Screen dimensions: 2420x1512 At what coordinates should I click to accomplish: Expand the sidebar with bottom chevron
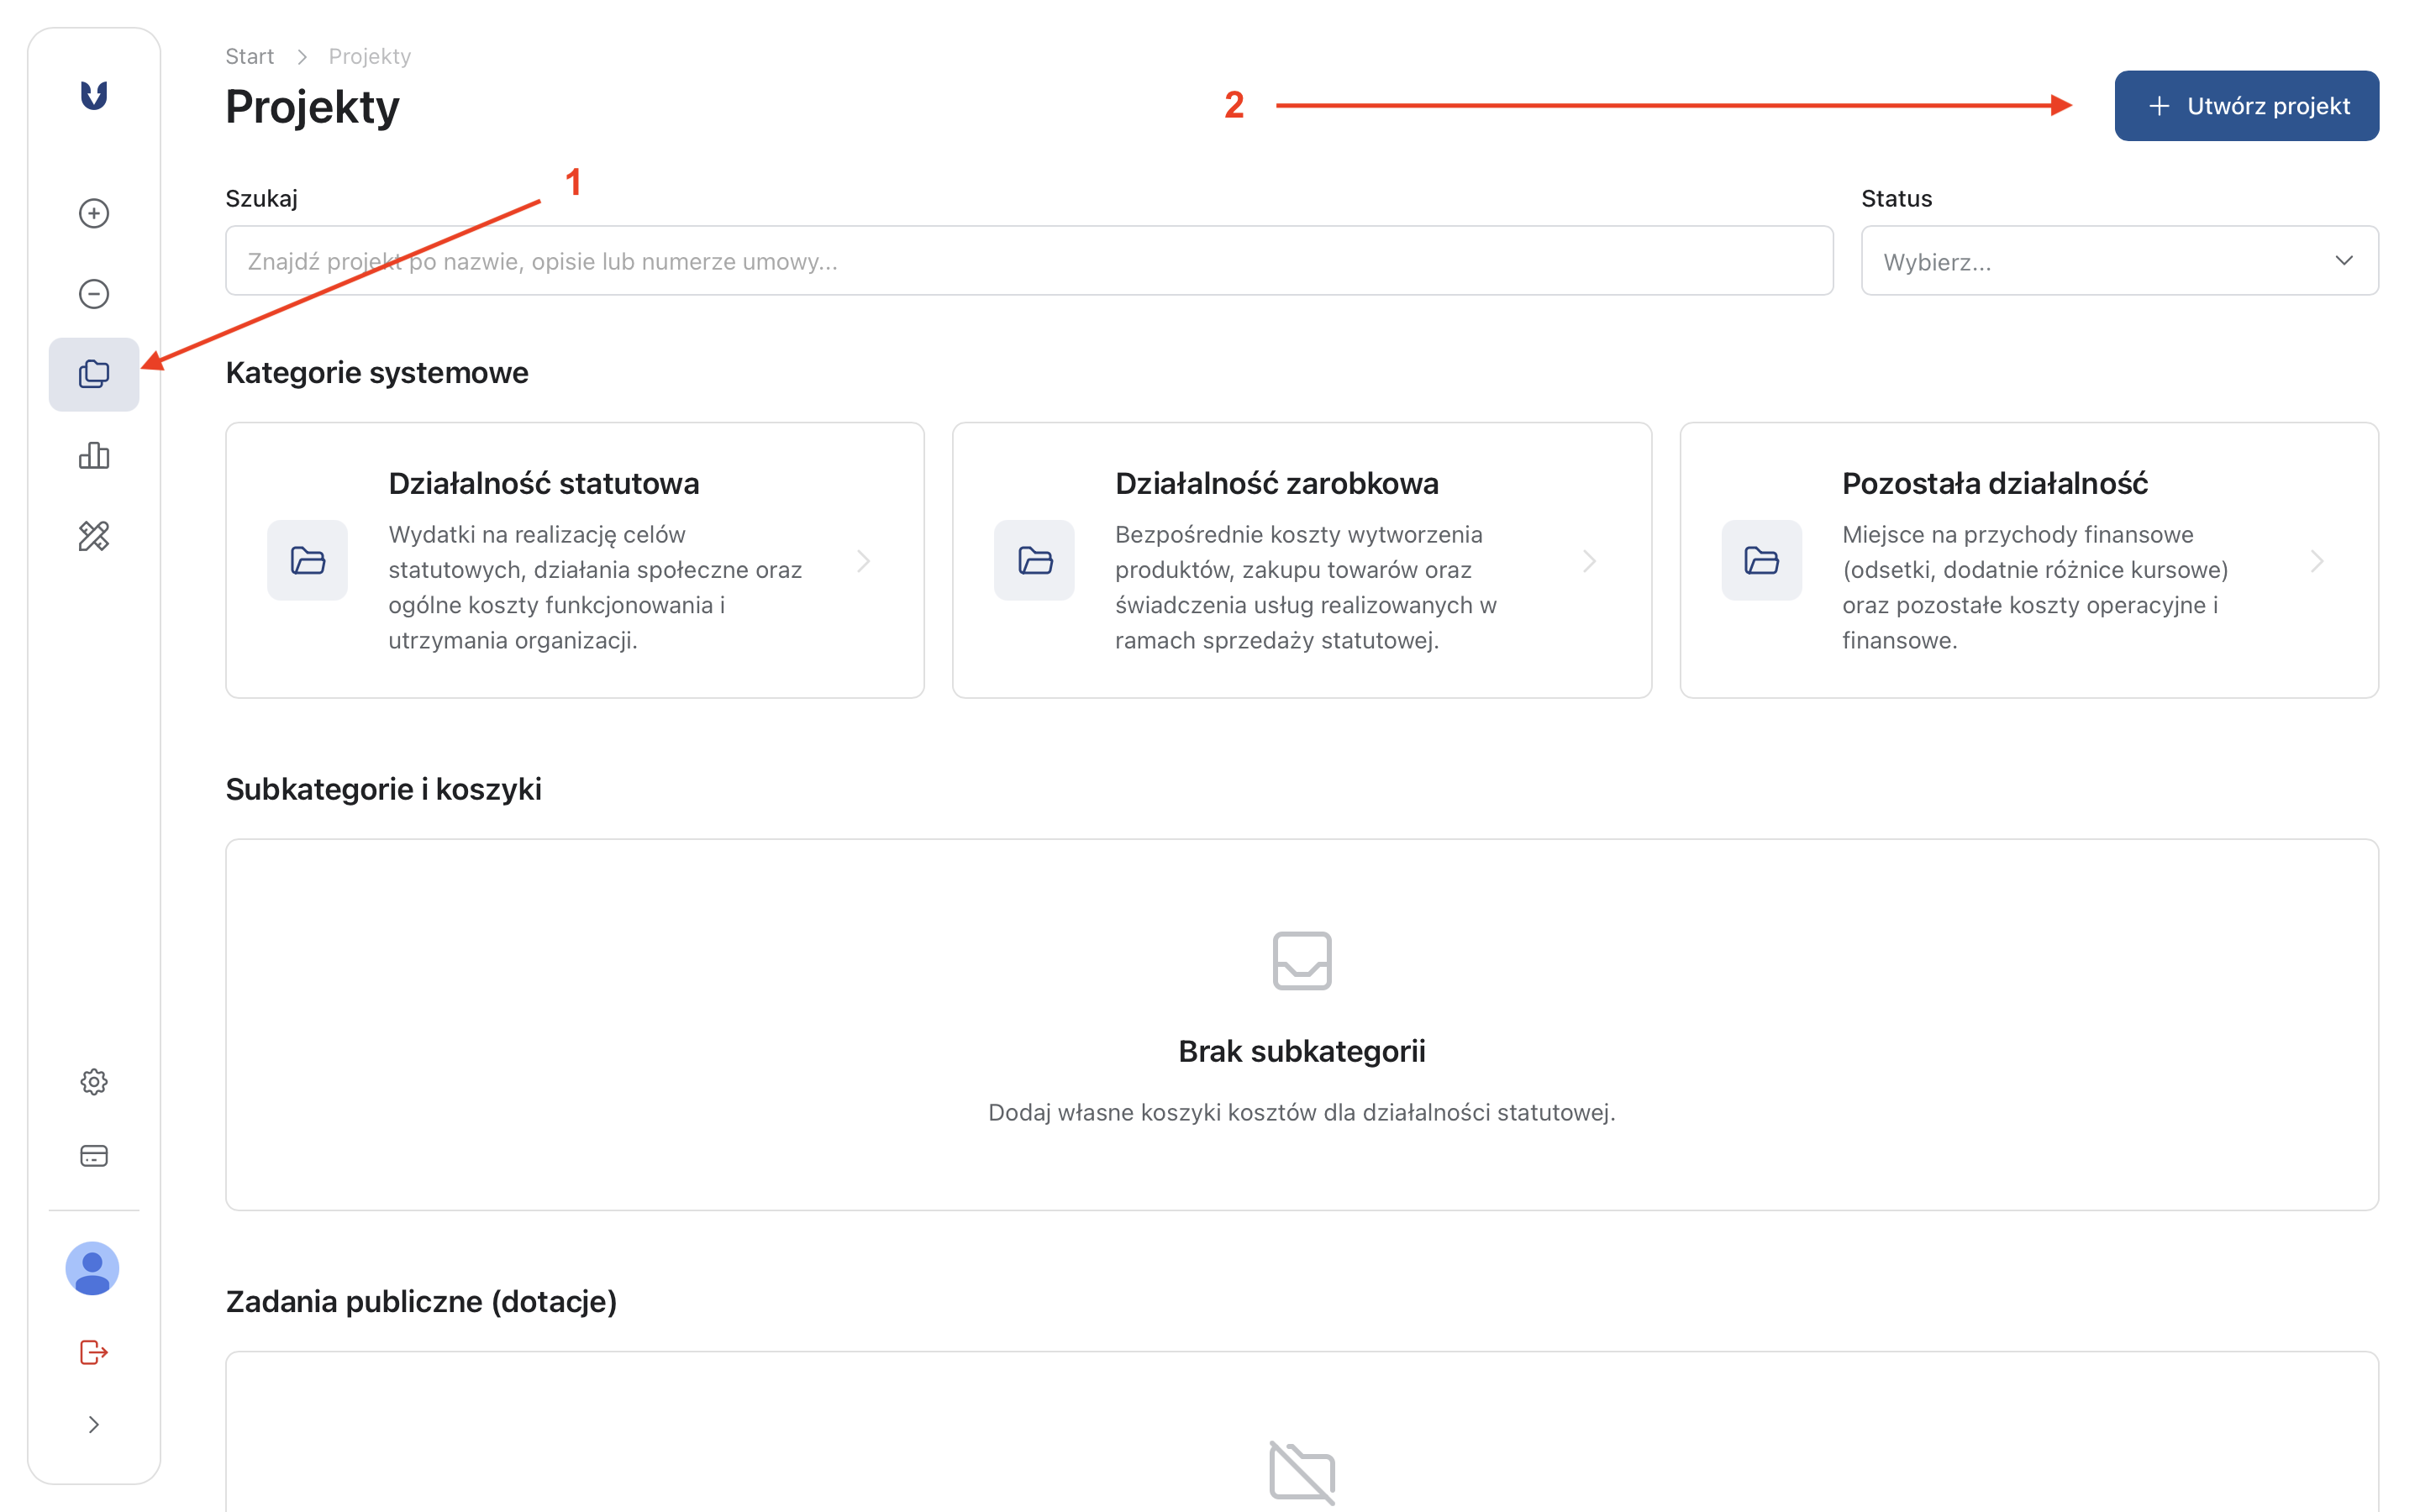(94, 1425)
